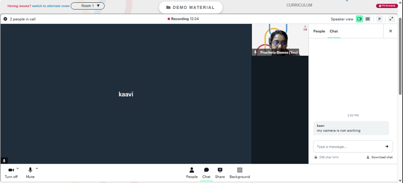This screenshot has height=183, width=403.
Task: Close the chat side panel
Action: (391, 31)
